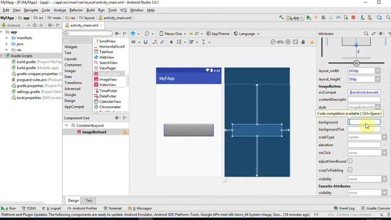Switch to the Text tab
The height and width of the screenshot is (220, 391).
click(x=89, y=200)
